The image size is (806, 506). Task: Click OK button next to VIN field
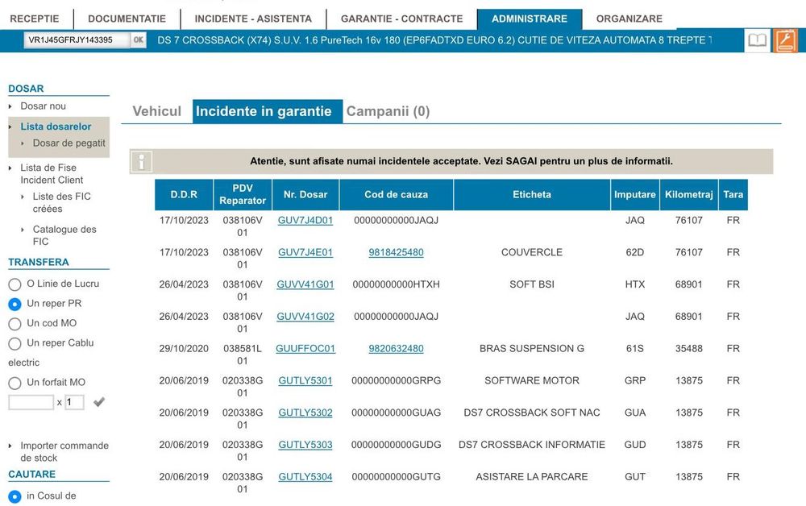click(139, 40)
